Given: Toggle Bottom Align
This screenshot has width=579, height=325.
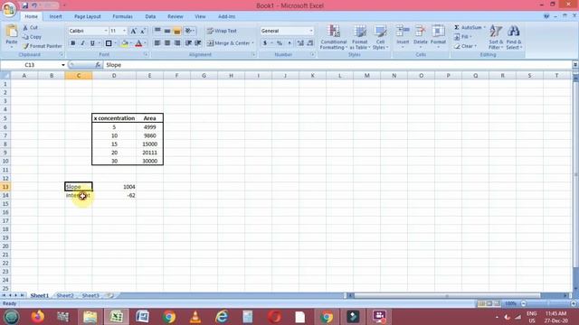Looking at the screenshot, I should (x=177, y=31).
